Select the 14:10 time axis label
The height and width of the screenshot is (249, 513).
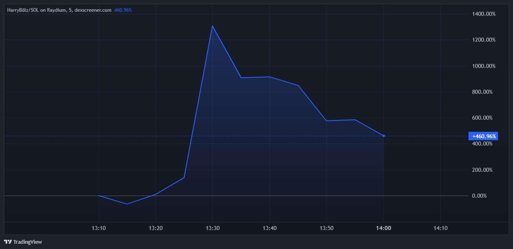click(x=440, y=228)
